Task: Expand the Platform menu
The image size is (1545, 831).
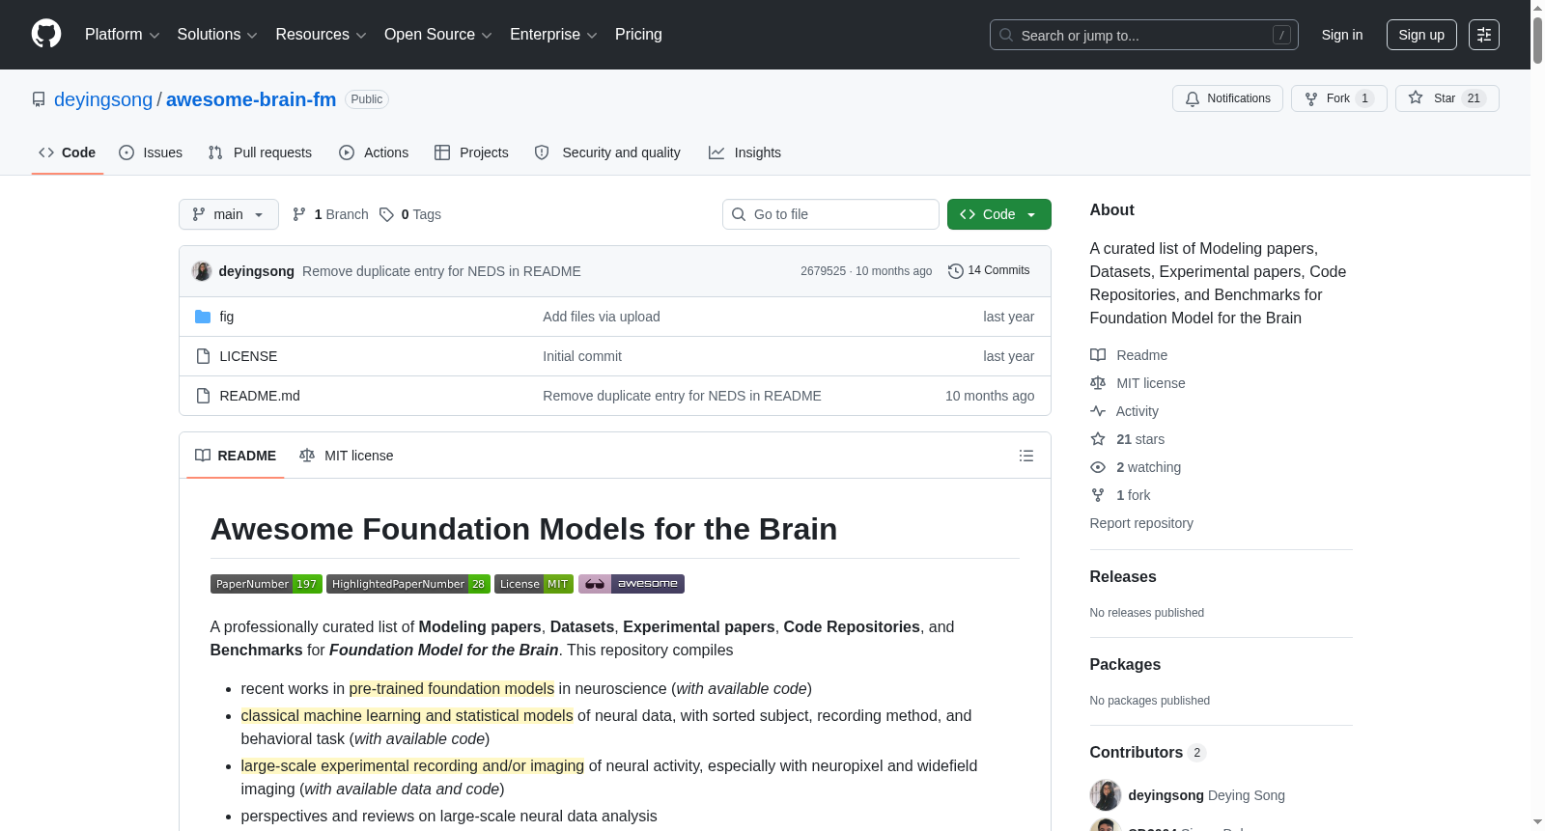Action: [x=122, y=35]
